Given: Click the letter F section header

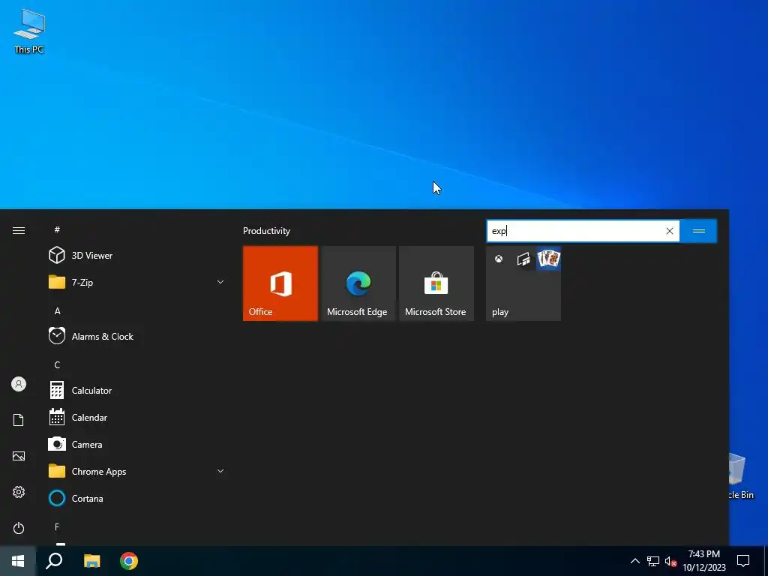Looking at the screenshot, I should point(57,527).
